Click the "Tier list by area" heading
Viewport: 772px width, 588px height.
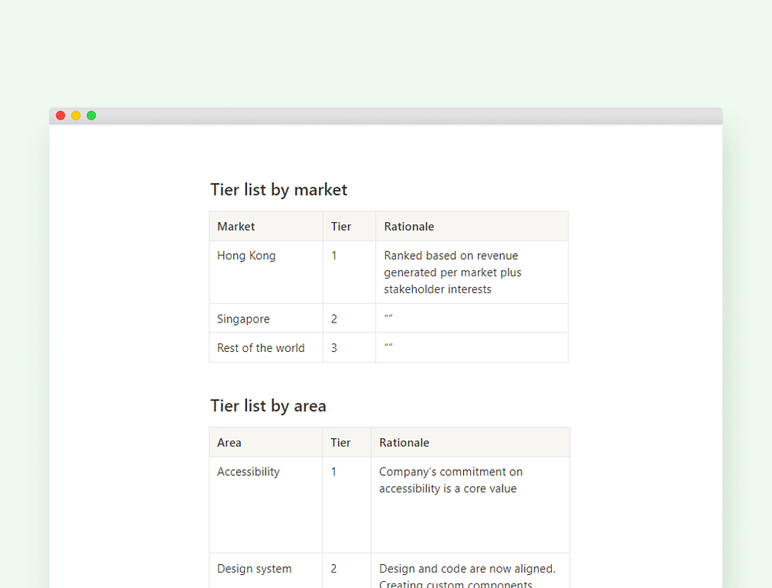pos(268,406)
